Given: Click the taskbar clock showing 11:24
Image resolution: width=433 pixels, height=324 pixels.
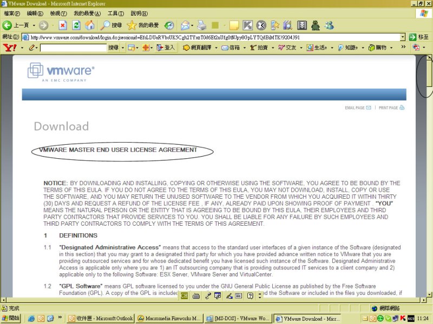Looking at the screenshot, I should 423,319.
